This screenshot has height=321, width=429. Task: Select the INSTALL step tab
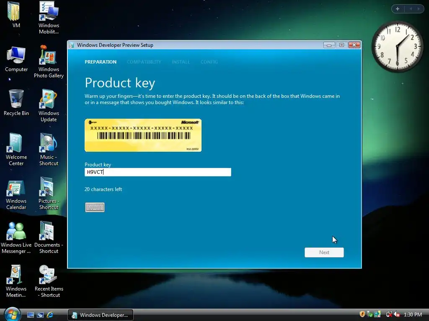181,62
